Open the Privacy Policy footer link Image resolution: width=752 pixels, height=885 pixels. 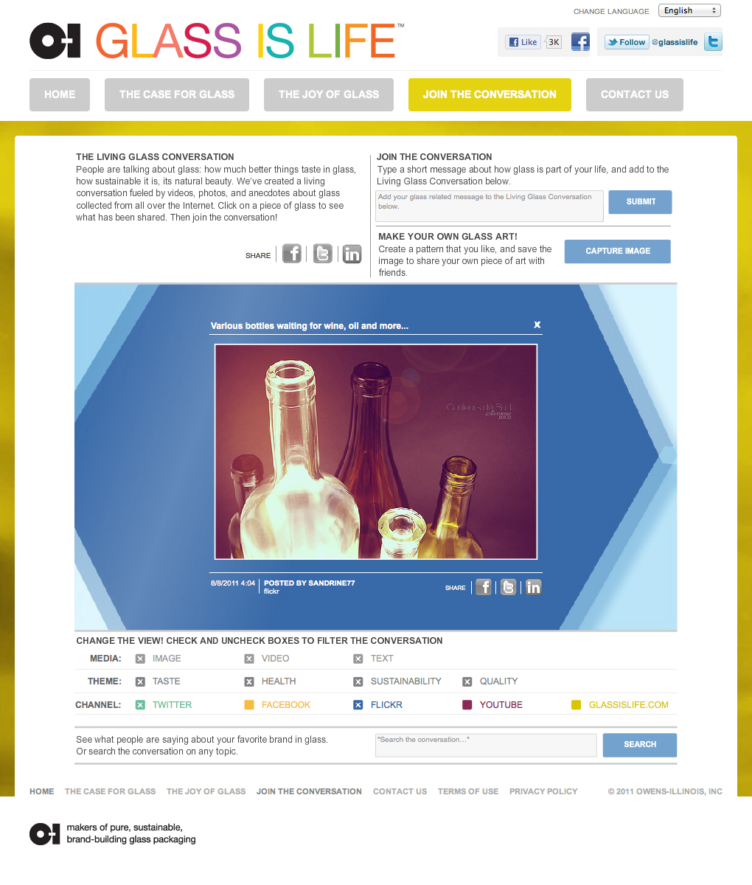pos(543,791)
